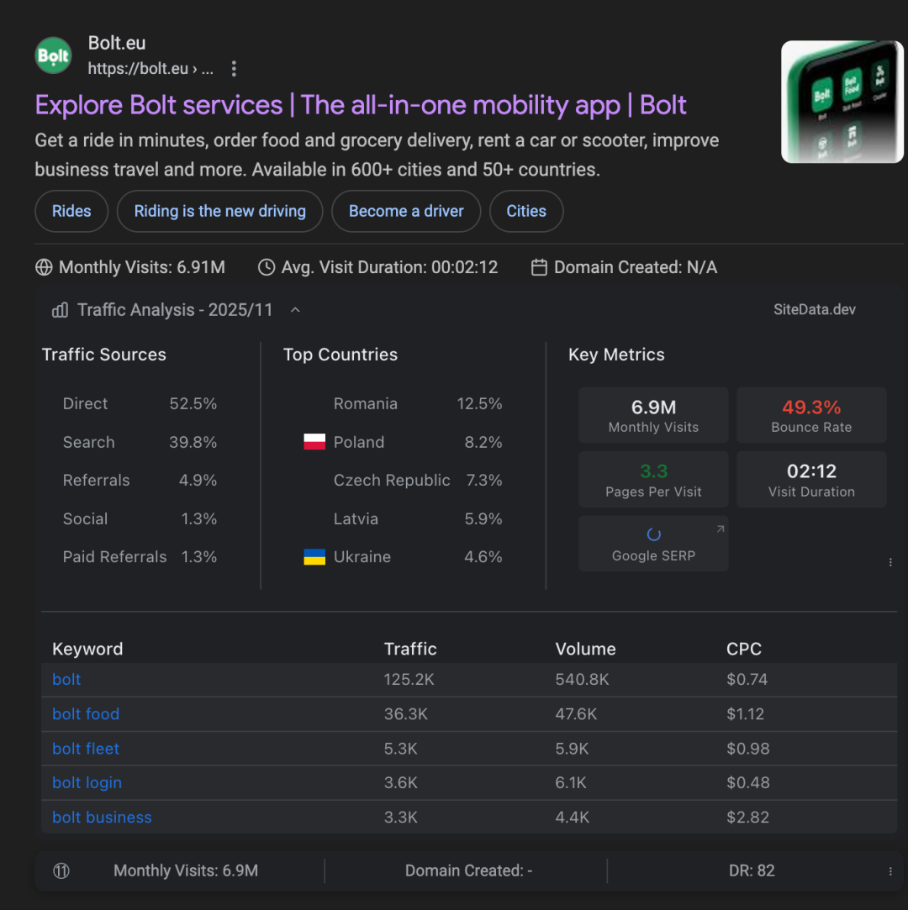Click the $2.82 CPC value
The width and height of the screenshot is (908, 910).
(x=747, y=817)
